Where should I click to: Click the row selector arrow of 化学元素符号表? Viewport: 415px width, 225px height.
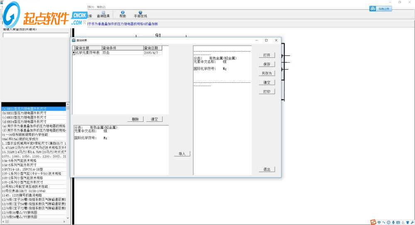pos(73,52)
